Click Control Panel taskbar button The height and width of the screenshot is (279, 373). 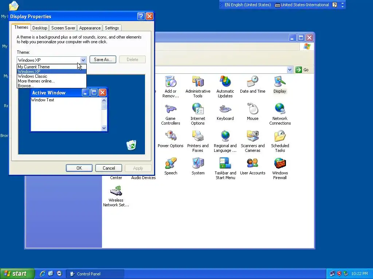coord(95,274)
